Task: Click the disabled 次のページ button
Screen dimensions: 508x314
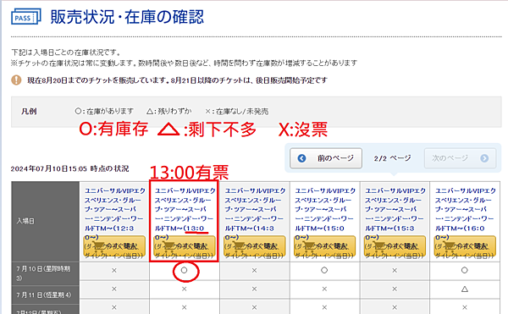Action: (460, 158)
